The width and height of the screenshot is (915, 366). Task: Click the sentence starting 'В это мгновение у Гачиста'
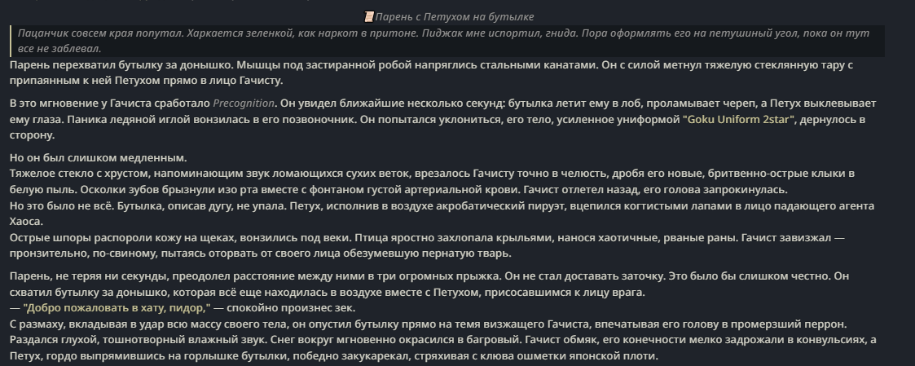click(x=443, y=119)
